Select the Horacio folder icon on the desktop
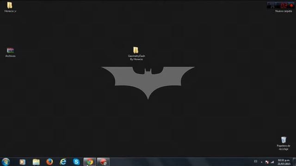The width and height of the screenshot is (296, 166). [10, 5]
